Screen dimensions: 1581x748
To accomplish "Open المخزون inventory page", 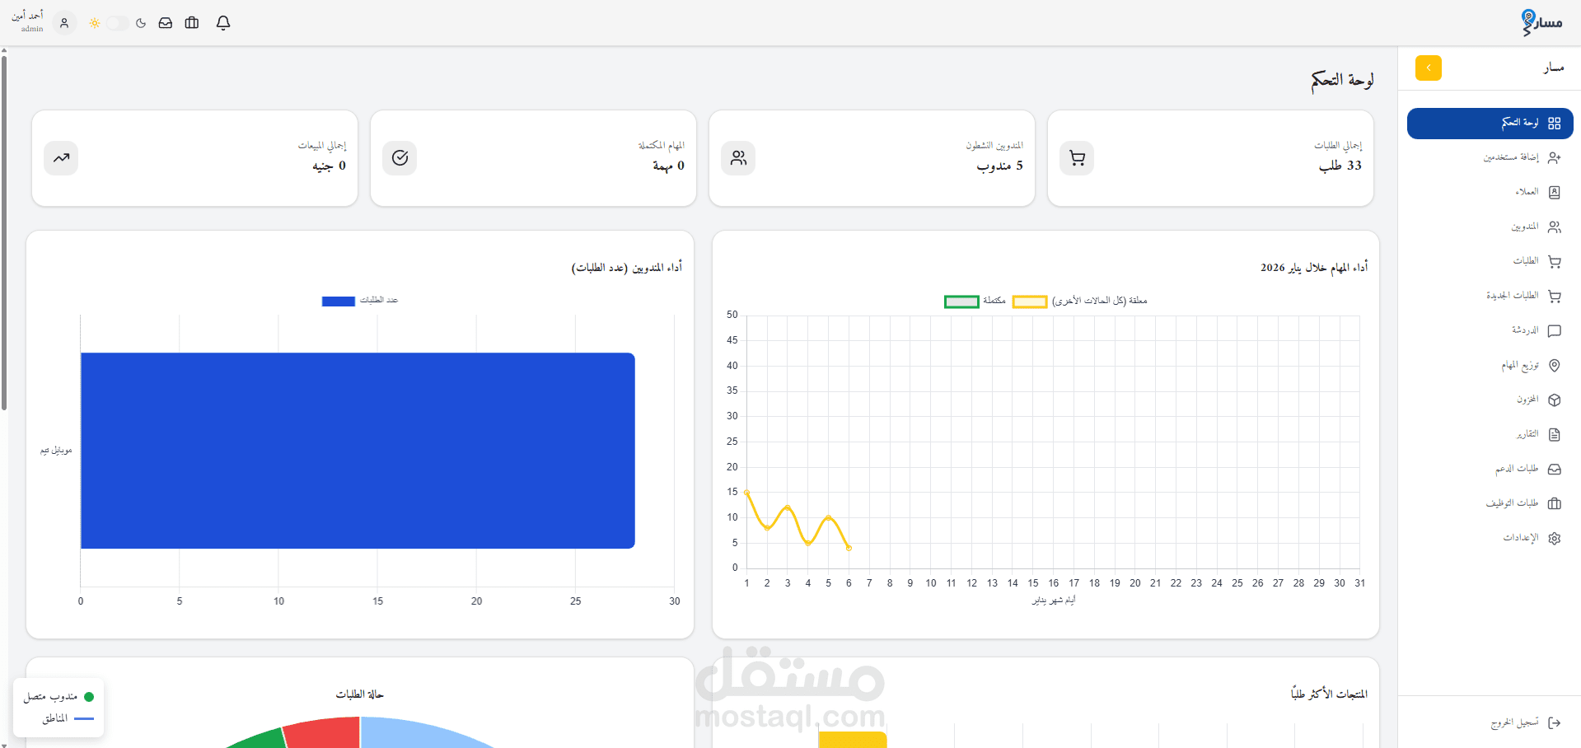I will [1490, 400].
